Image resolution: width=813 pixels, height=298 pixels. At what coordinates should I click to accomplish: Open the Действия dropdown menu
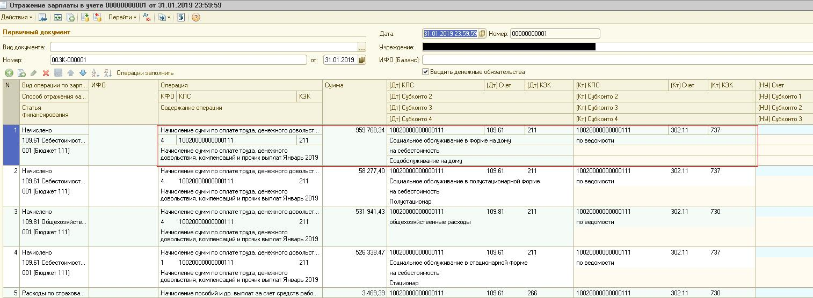(x=17, y=17)
